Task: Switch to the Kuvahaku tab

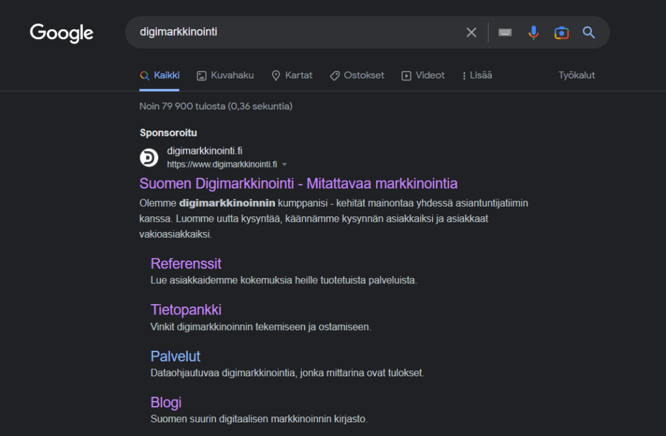Action: pyautogui.click(x=225, y=75)
